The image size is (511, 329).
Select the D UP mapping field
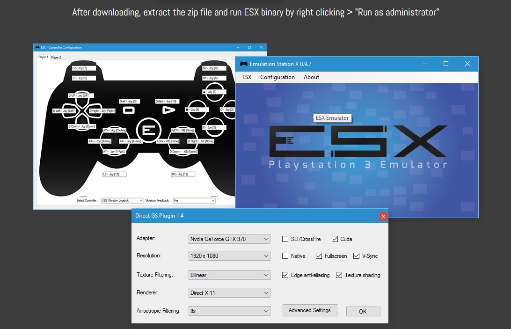81,95
